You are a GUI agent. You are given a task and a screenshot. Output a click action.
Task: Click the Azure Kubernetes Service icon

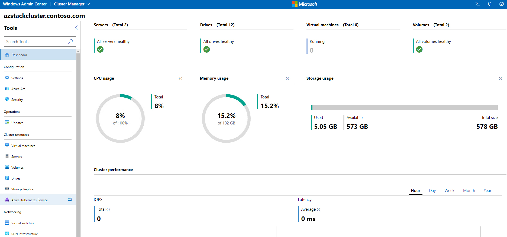click(7, 200)
